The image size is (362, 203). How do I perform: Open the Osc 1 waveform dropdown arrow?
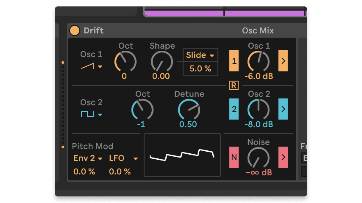(100, 67)
